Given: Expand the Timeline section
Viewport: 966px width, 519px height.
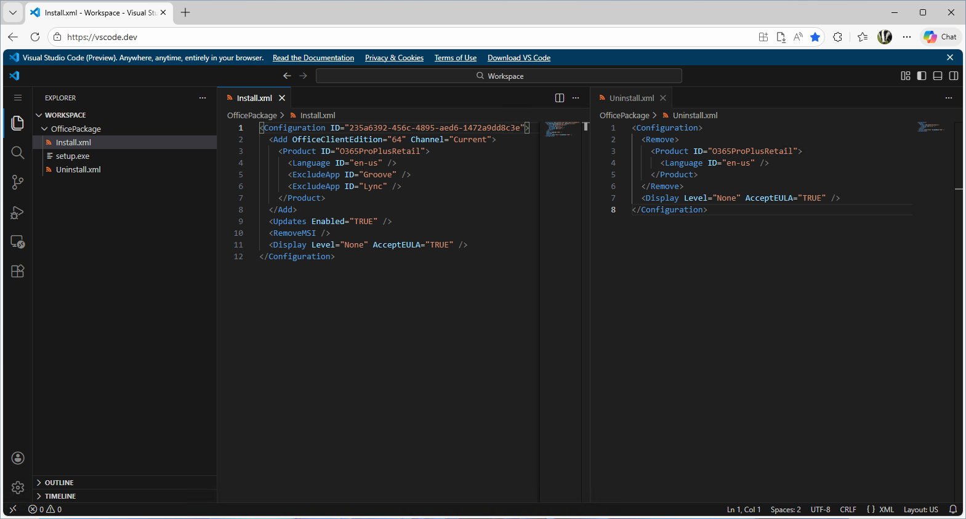Looking at the screenshot, I should (60, 496).
